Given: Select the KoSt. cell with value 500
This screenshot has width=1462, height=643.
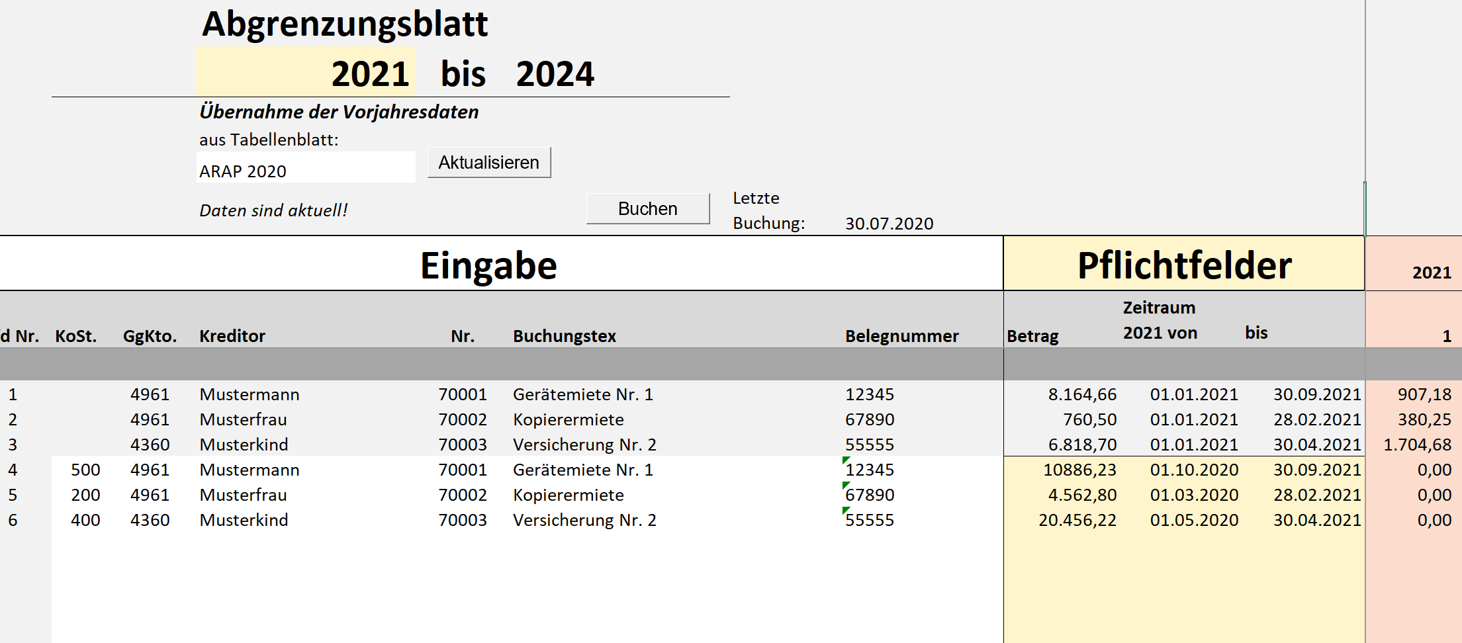Looking at the screenshot, I should point(85,470).
